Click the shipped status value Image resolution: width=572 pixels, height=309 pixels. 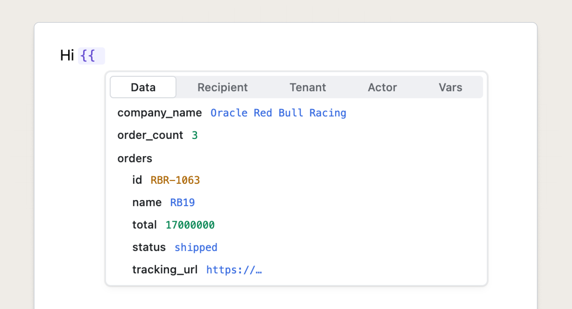click(196, 248)
